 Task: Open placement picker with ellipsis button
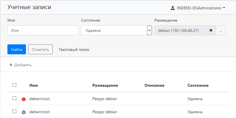coord(221,30)
